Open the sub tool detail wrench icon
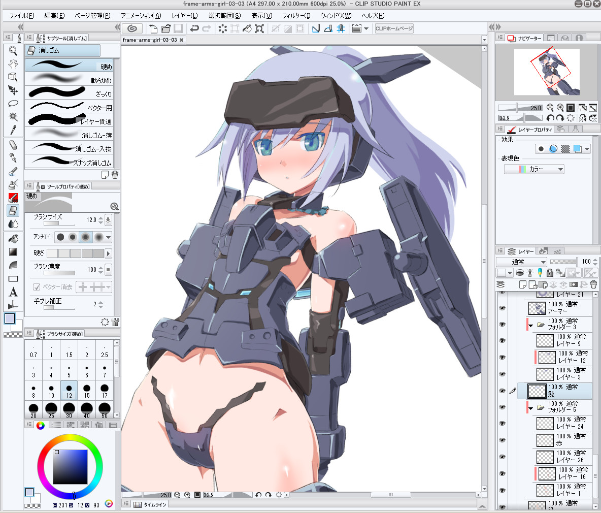 coord(116,322)
